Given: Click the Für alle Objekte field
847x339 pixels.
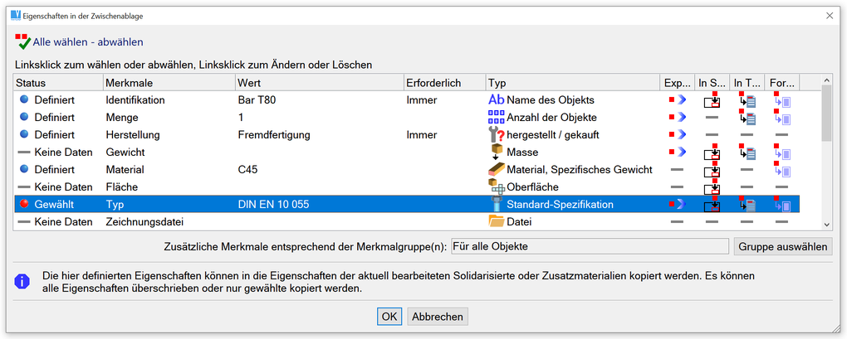Looking at the screenshot, I should (x=589, y=246).
